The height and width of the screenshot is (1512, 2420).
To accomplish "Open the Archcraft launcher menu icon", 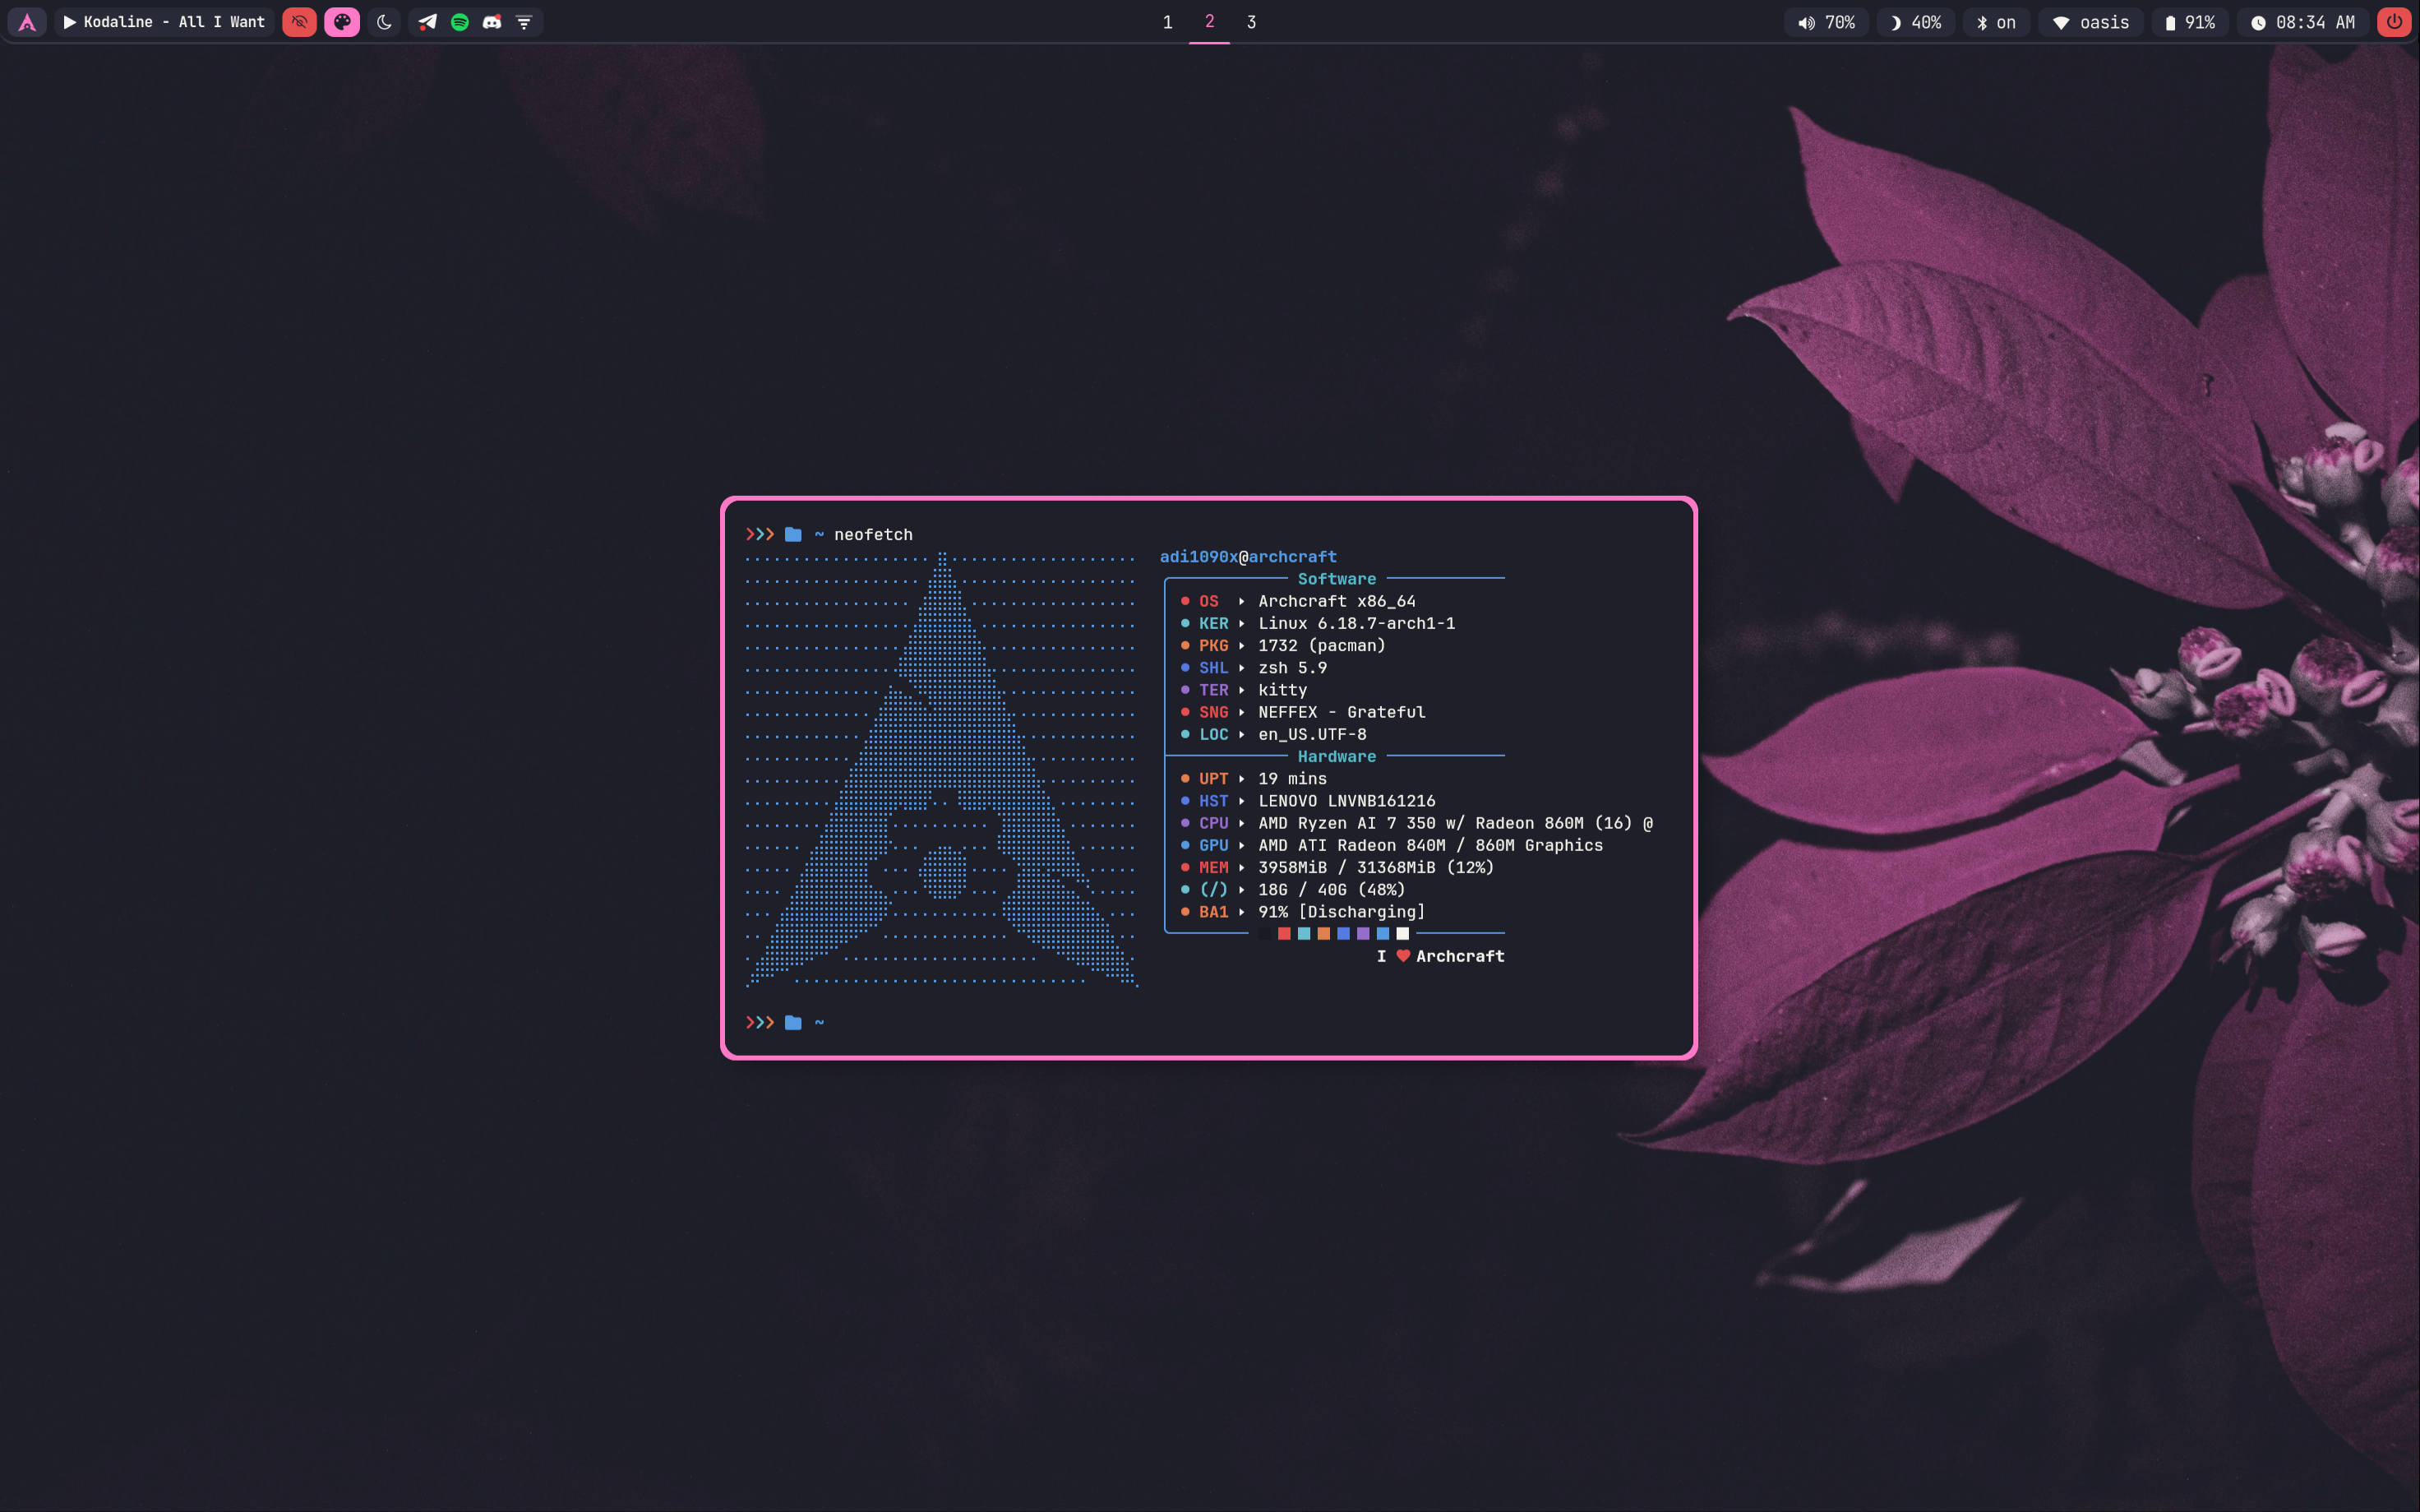I will coord(27,22).
